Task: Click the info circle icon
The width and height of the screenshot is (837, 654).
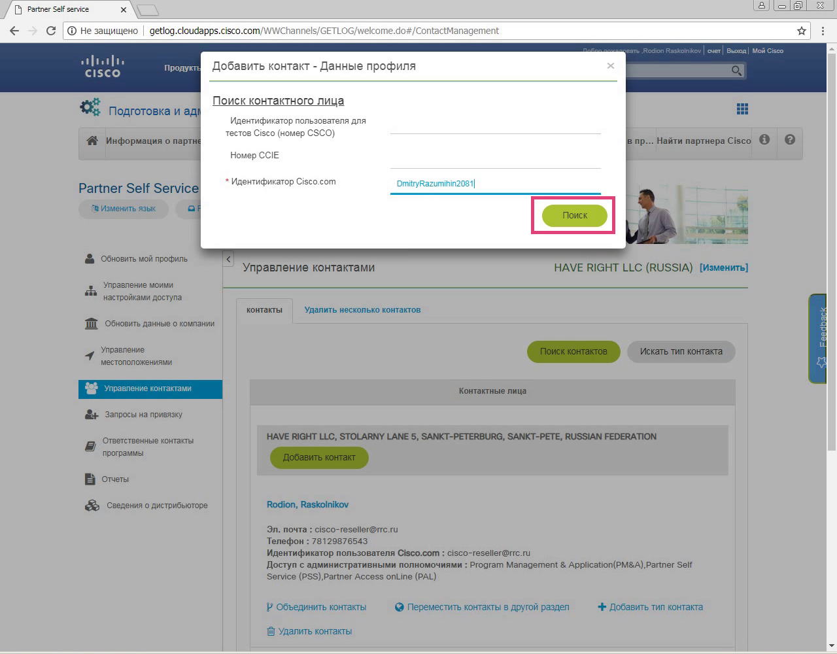Action: pyautogui.click(x=764, y=140)
